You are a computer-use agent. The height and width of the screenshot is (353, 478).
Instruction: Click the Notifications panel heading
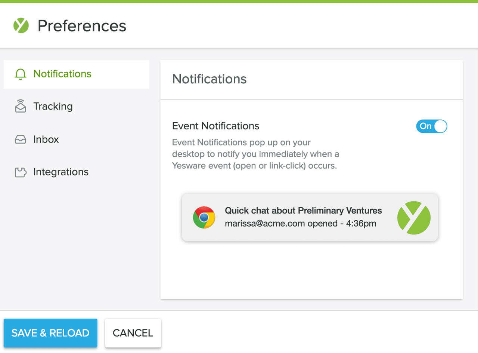pyautogui.click(x=209, y=79)
